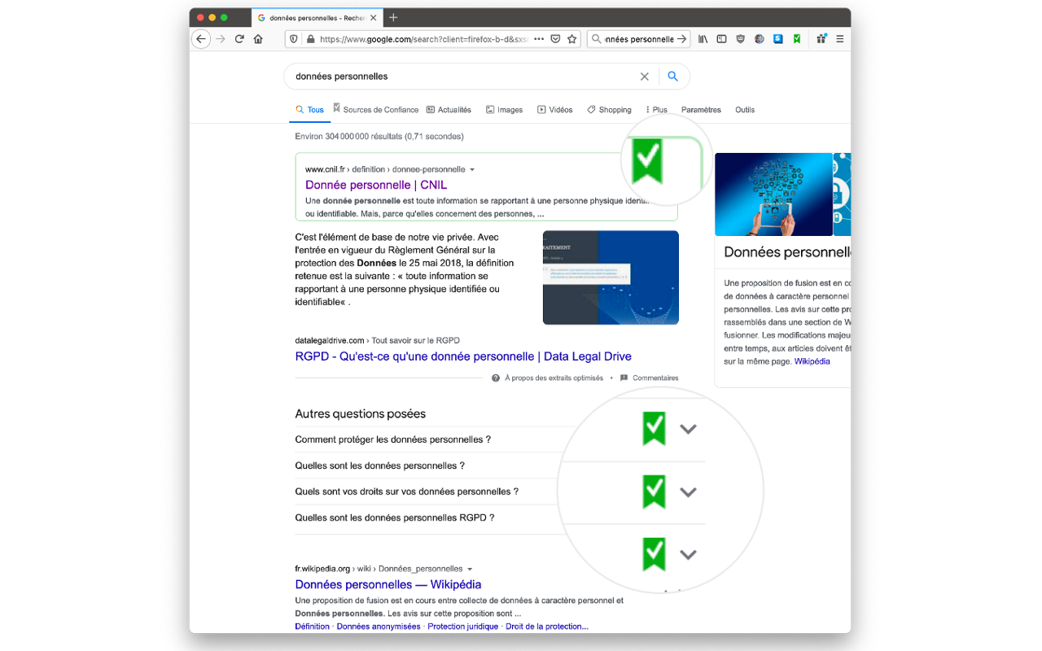Screen dimensions: 1042x651
Task: Open the blue S extension icon
Action: tap(778, 39)
